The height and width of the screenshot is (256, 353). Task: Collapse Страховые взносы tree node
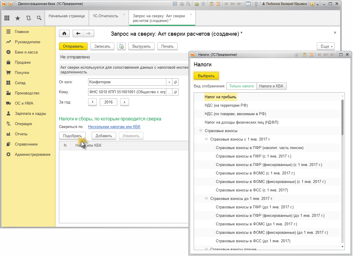(201, 131)
